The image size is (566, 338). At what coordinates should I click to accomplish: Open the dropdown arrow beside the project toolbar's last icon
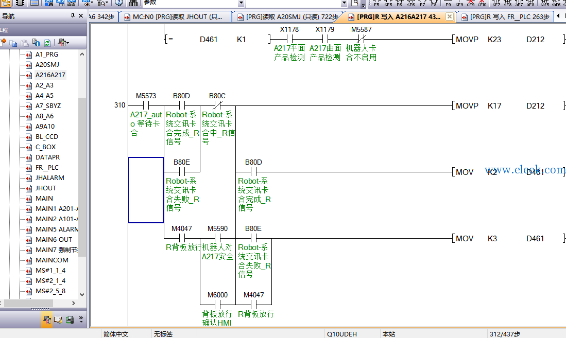[x=67, y=43]
